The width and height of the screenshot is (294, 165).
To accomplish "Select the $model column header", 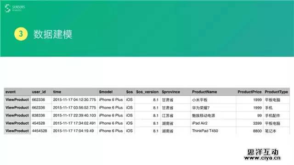I will pos(106,92).
